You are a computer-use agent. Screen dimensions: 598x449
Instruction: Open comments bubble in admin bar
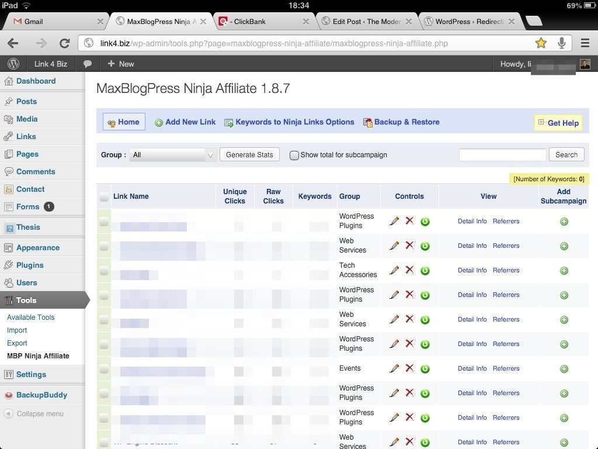point(88,64)
